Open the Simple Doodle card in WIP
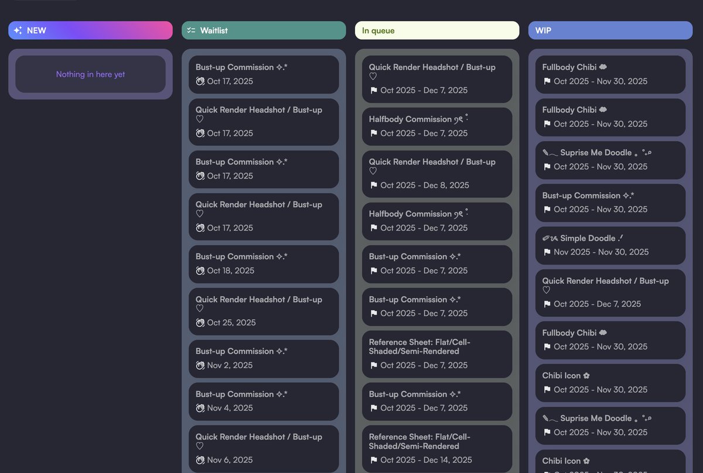703x473 pixels. [610, 245]
